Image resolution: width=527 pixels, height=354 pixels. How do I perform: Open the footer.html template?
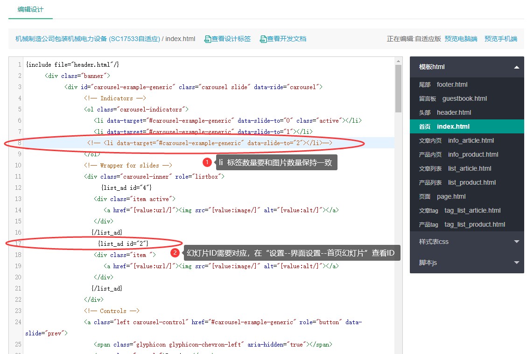(x=442, y=84)
